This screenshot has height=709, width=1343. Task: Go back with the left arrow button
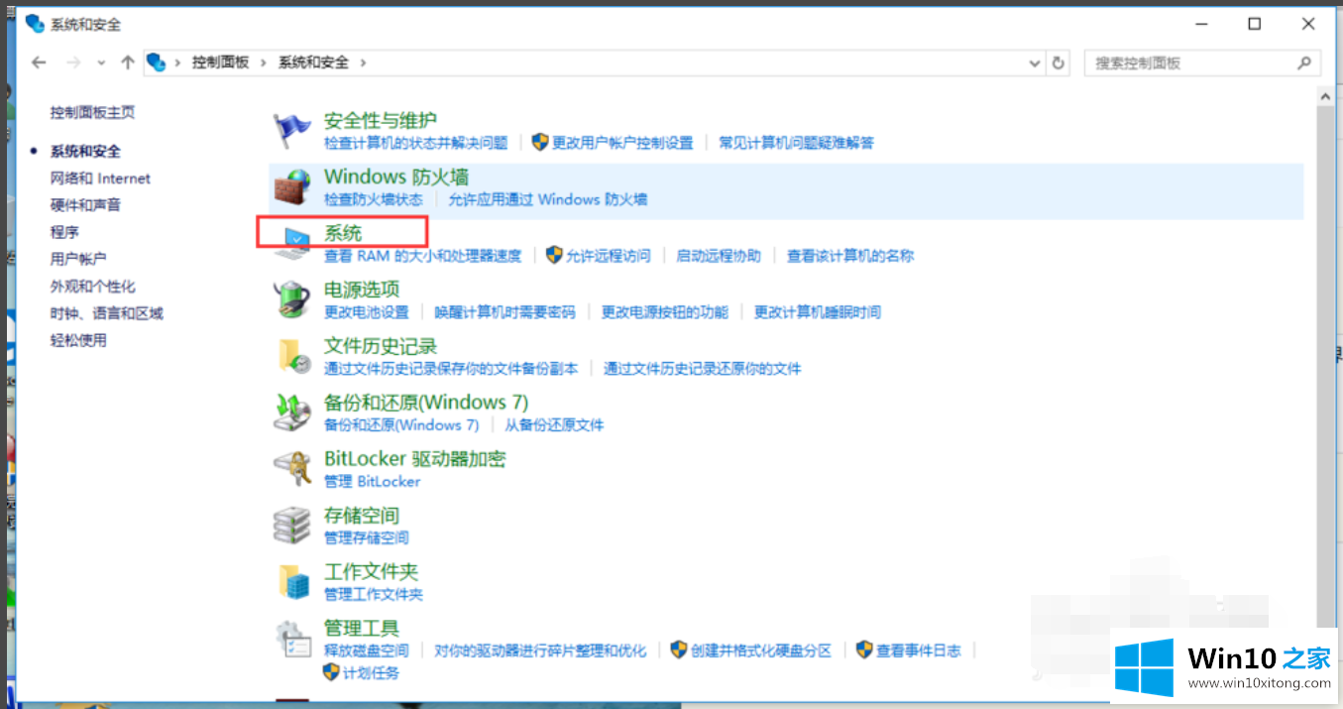(x=39, y=62)
